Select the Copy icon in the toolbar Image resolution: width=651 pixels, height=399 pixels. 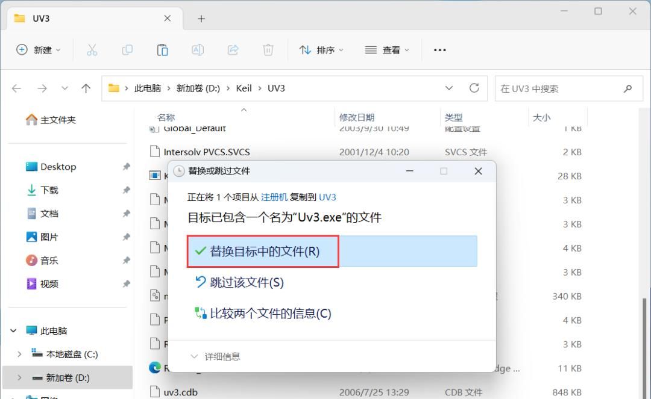click(127, 50)
